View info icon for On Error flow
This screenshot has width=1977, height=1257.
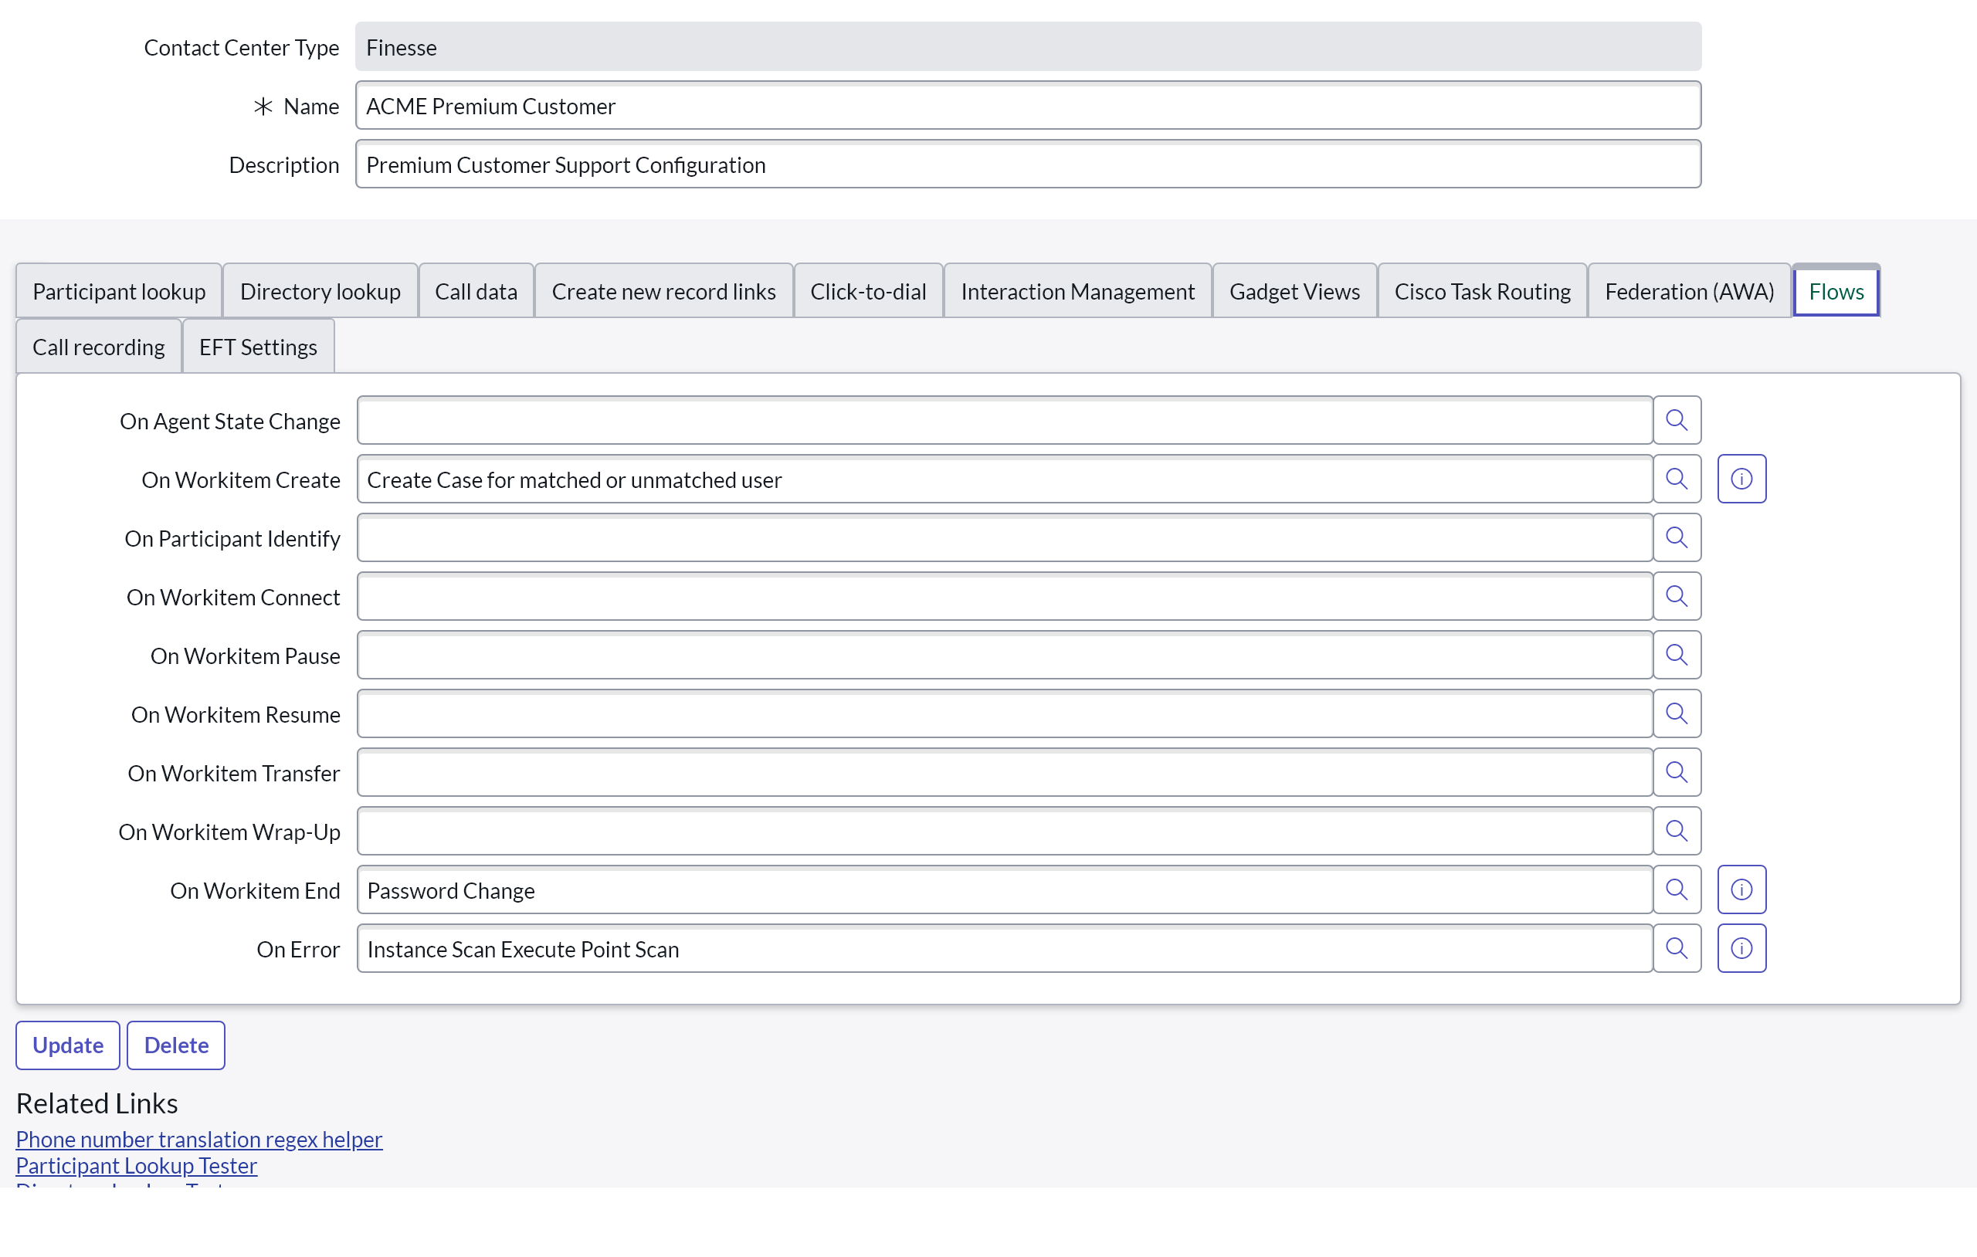[1741, 948]
